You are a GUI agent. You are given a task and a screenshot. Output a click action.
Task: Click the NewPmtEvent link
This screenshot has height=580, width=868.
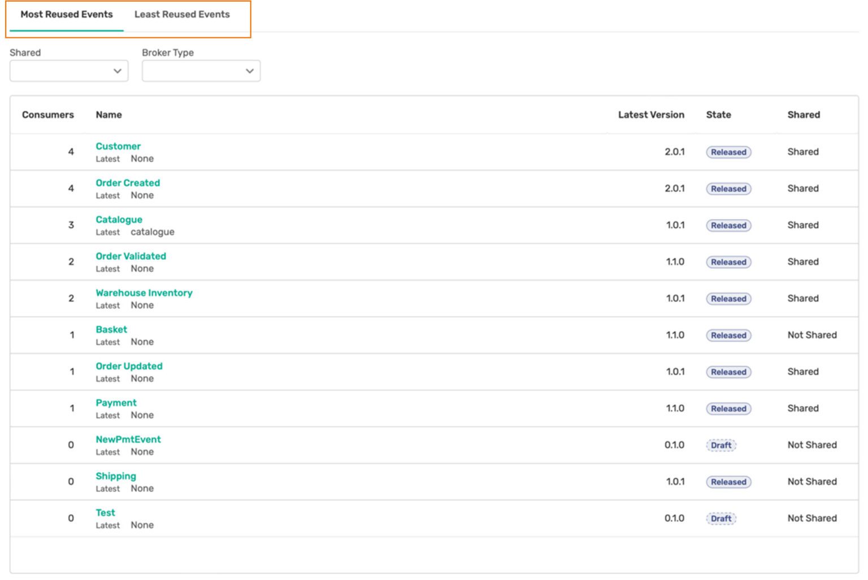tap(128, 439)
